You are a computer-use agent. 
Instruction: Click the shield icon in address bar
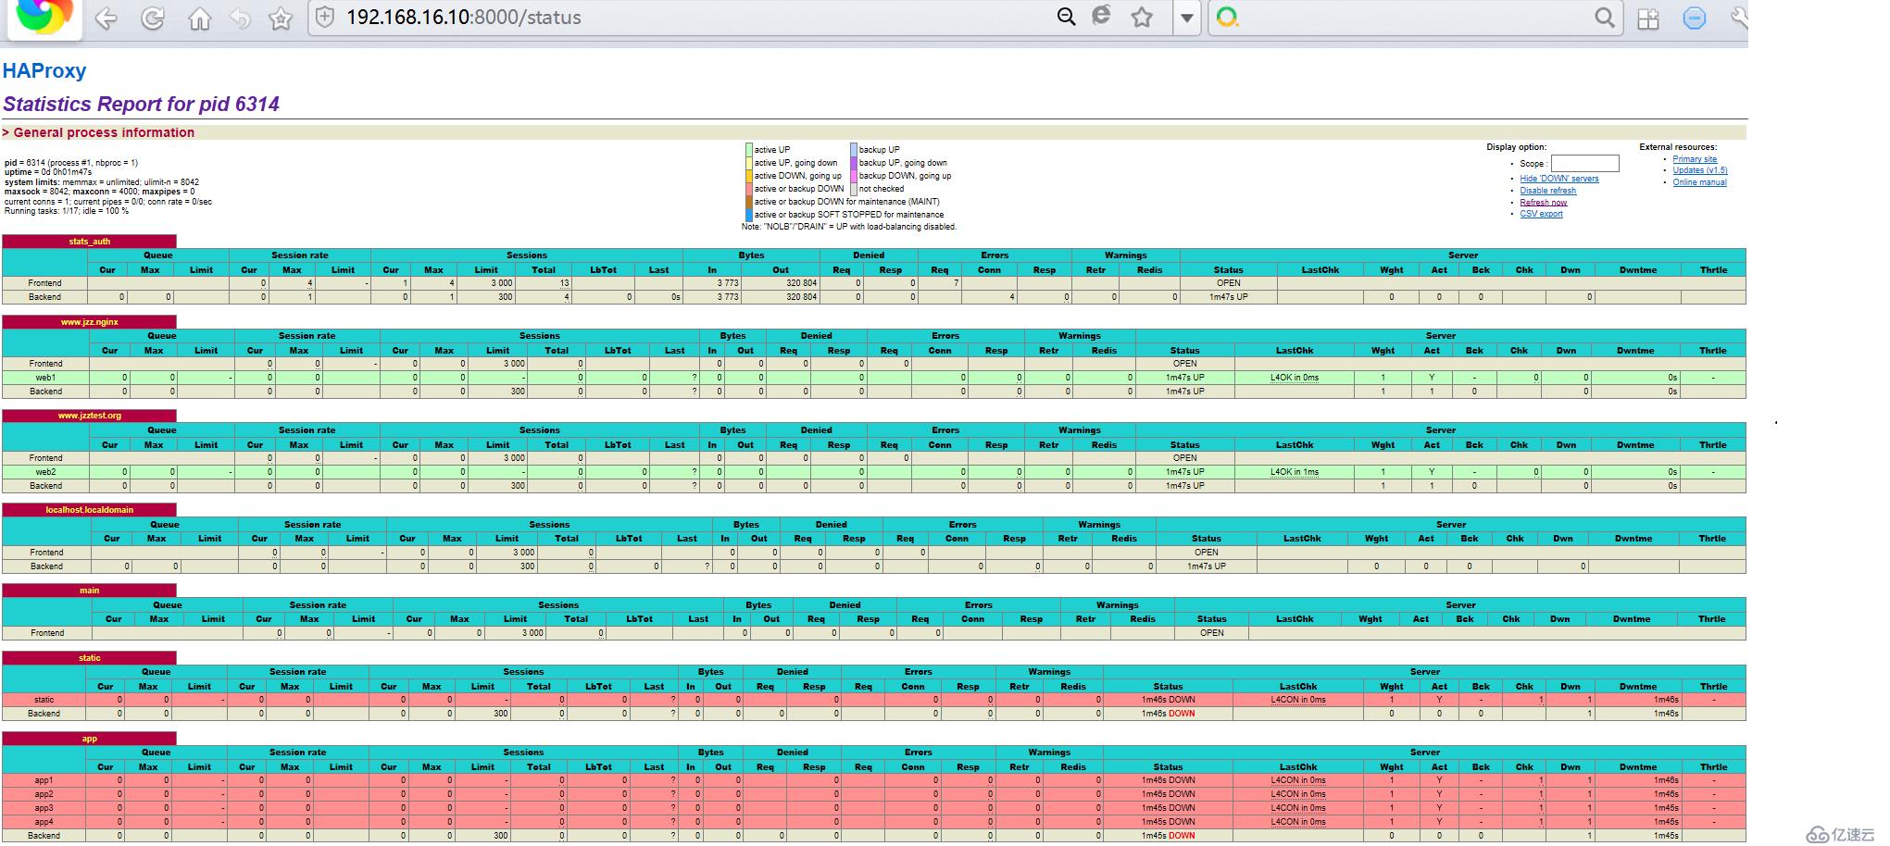click(325, 17)
